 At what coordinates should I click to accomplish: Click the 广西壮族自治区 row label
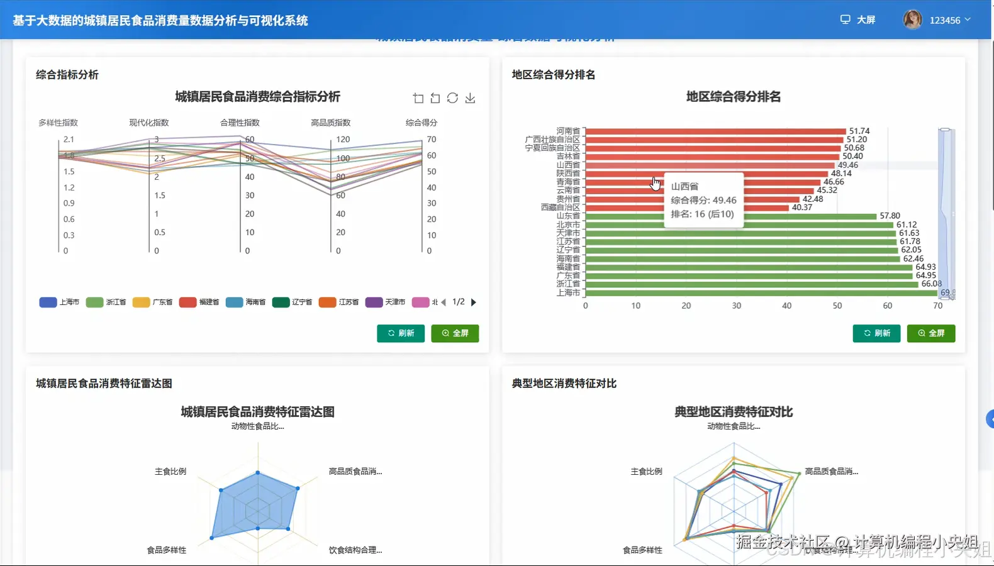[x=553, y=140]
